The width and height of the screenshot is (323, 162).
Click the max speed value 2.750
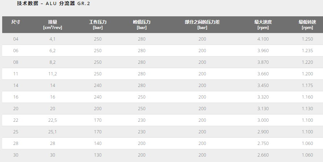(263, 144)
